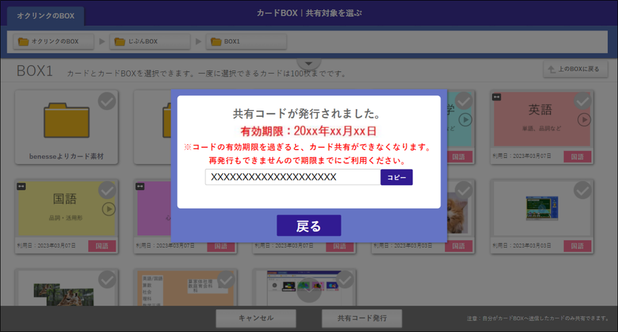Click the link icon on the 国語 card

pos(22,186)
